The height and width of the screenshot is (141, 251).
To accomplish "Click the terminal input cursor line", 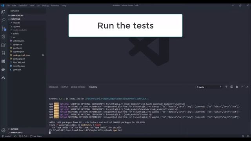I will pos(50,133).
